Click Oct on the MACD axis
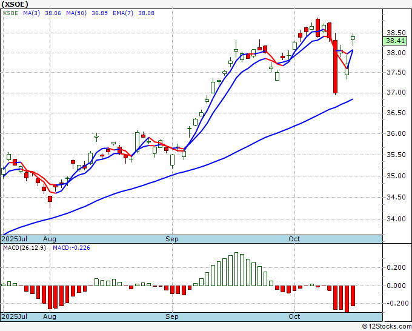The height and width of the screenshot is (331, 412). 294,316
